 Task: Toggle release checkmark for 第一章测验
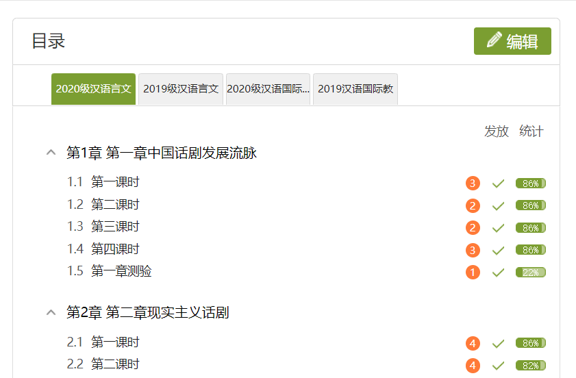click(x=498, y=273)
